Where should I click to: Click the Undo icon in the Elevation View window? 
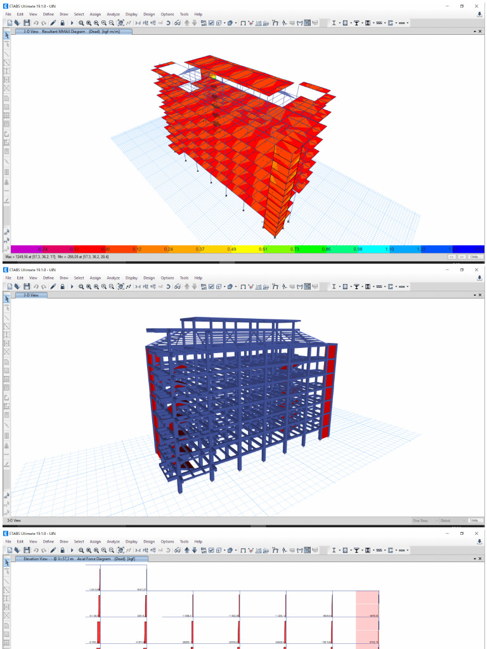[36, 550]
